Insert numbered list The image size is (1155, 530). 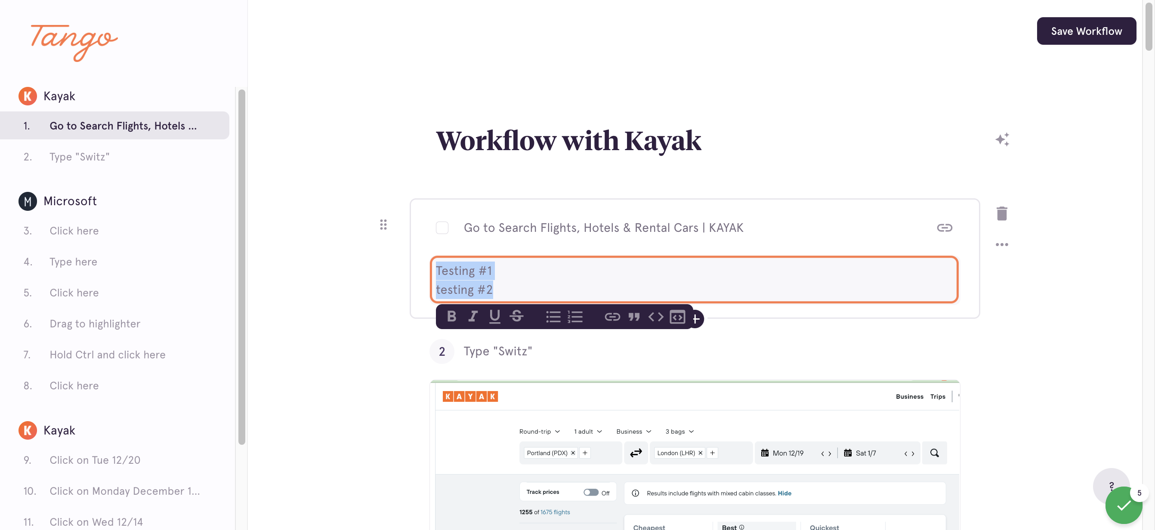coord(575,317)
